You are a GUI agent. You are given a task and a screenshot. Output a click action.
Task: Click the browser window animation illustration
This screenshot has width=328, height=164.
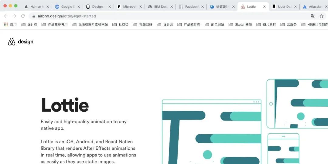tap(212, 132)
